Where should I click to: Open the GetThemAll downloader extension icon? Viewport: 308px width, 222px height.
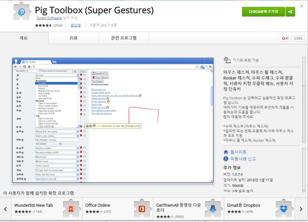(x=214, y=208)
